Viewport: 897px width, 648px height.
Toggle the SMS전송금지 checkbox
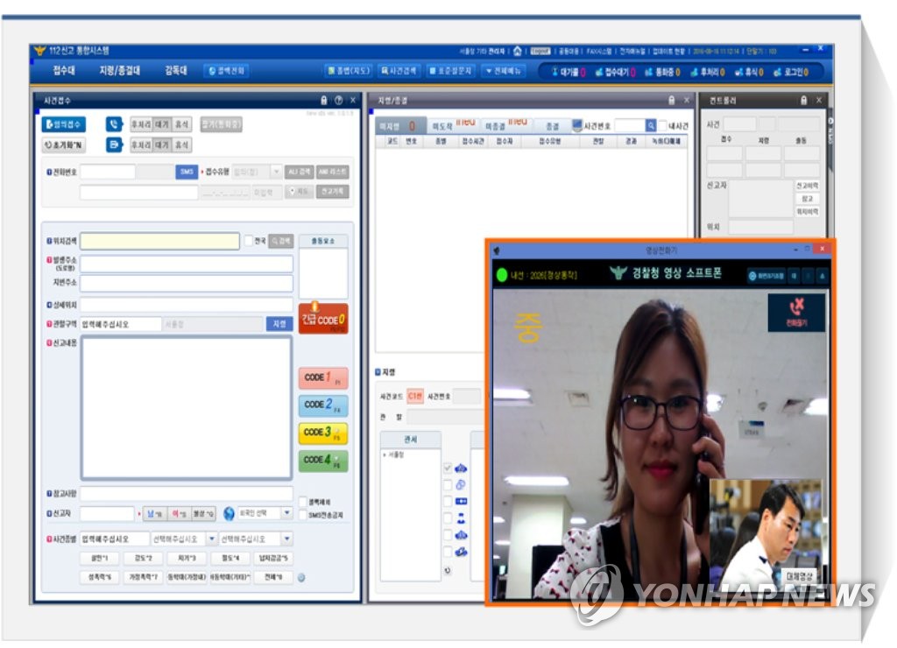[x=302, y=515]
